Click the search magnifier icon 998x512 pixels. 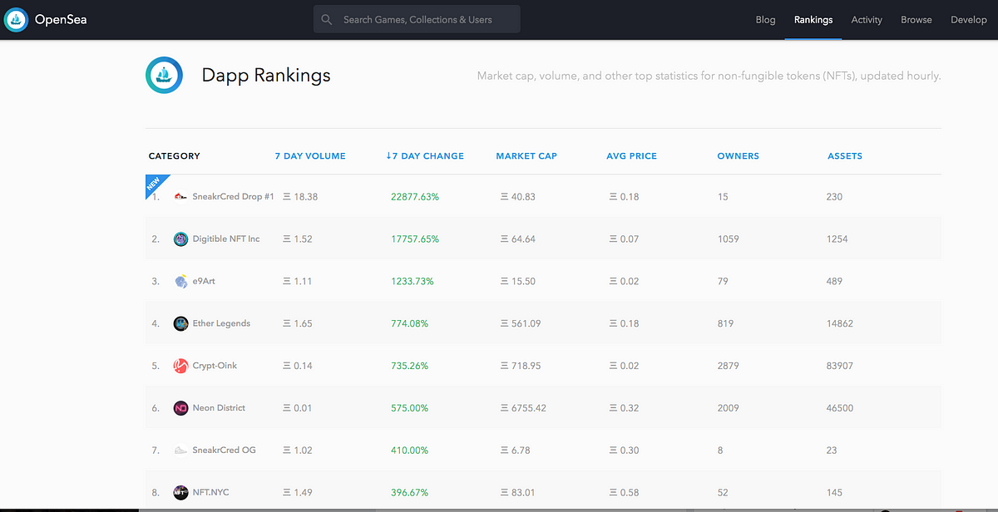327,20
